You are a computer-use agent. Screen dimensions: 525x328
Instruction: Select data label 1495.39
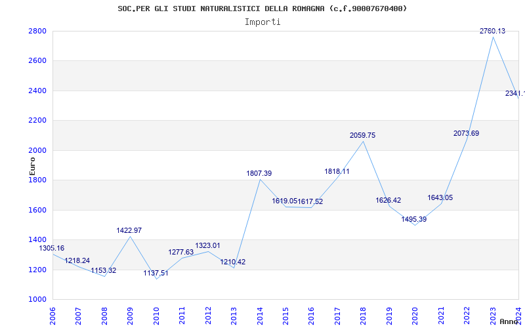click(x=414, y=220)
